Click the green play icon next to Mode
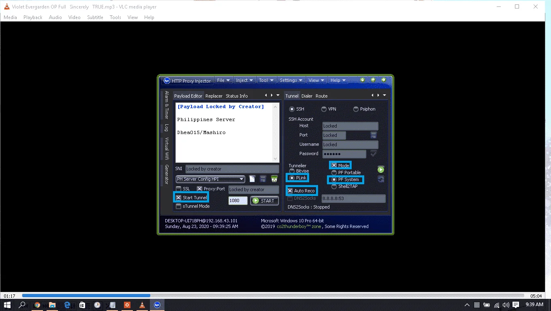The width and height of the screenshot is (551, 311). coord(381,169)
